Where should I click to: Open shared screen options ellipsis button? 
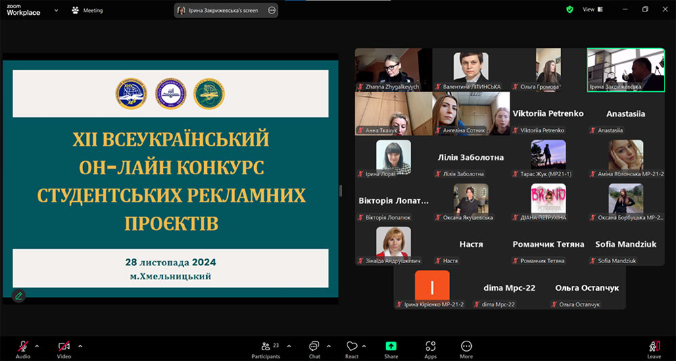coord(272,10)
